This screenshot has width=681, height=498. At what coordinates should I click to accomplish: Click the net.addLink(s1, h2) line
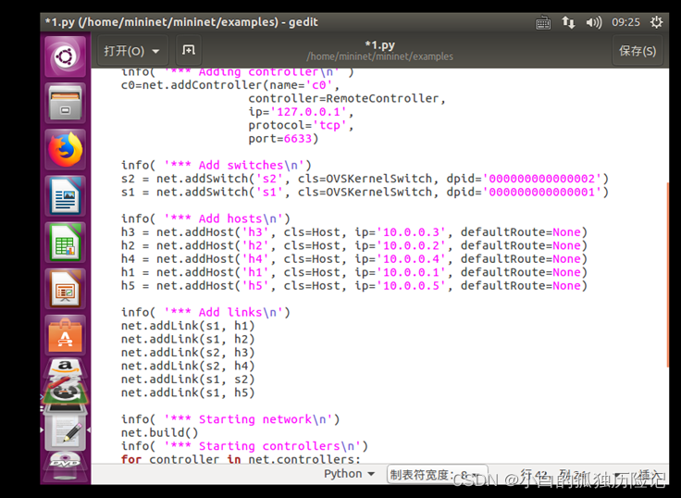[x=188, y=340]
